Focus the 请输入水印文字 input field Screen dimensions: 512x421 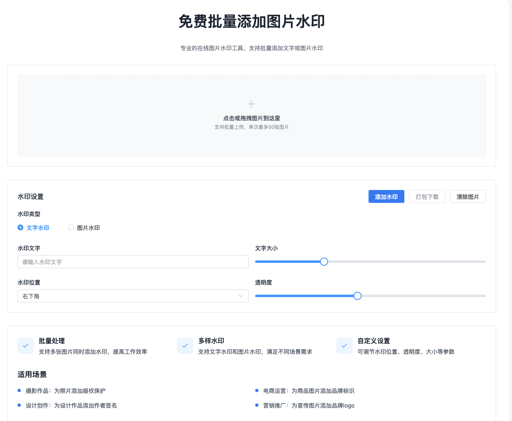(x=133, y=262)
